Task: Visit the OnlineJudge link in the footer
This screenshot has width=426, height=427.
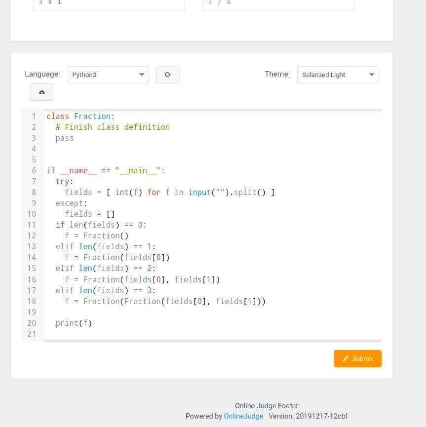Action: [243, 416]
